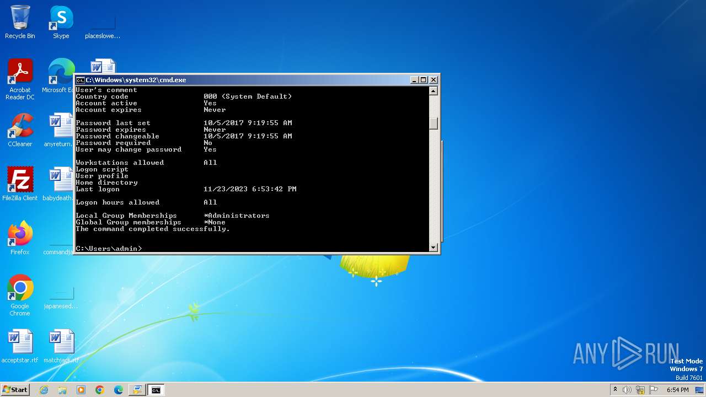Image resolution: width=706 pixels, height=397 pixels.
Task: Open FileZilla Client shortcut
Action: pos(20,184)
